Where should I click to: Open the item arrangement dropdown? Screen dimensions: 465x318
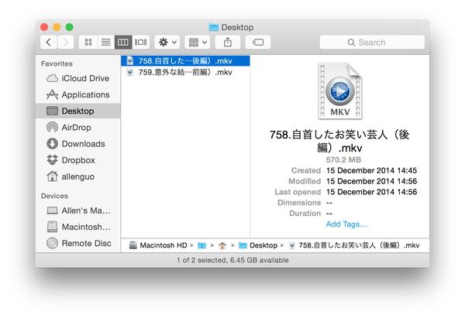click(198, 43)
